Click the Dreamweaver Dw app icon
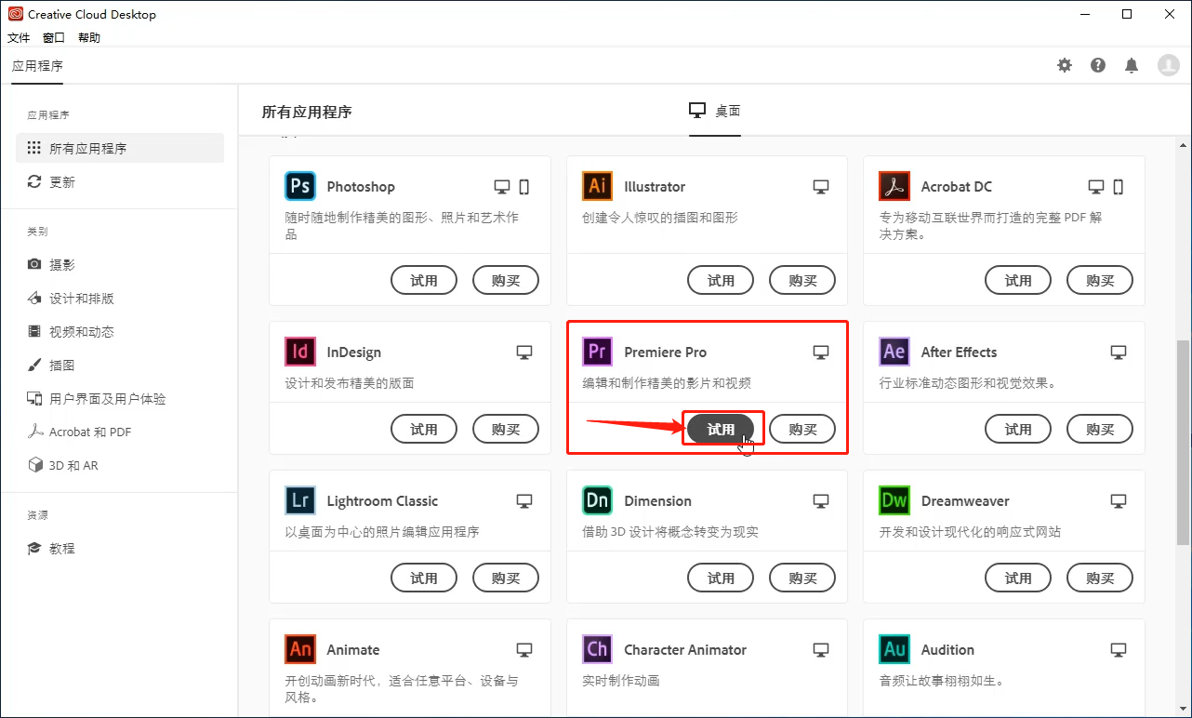This screenshot has width=1192, height=718. tap(894, 500)
